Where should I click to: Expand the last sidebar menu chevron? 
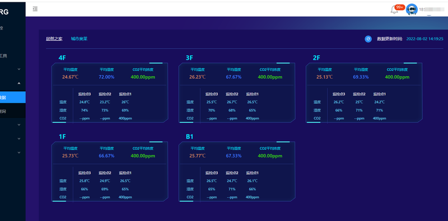coord(19,153)
